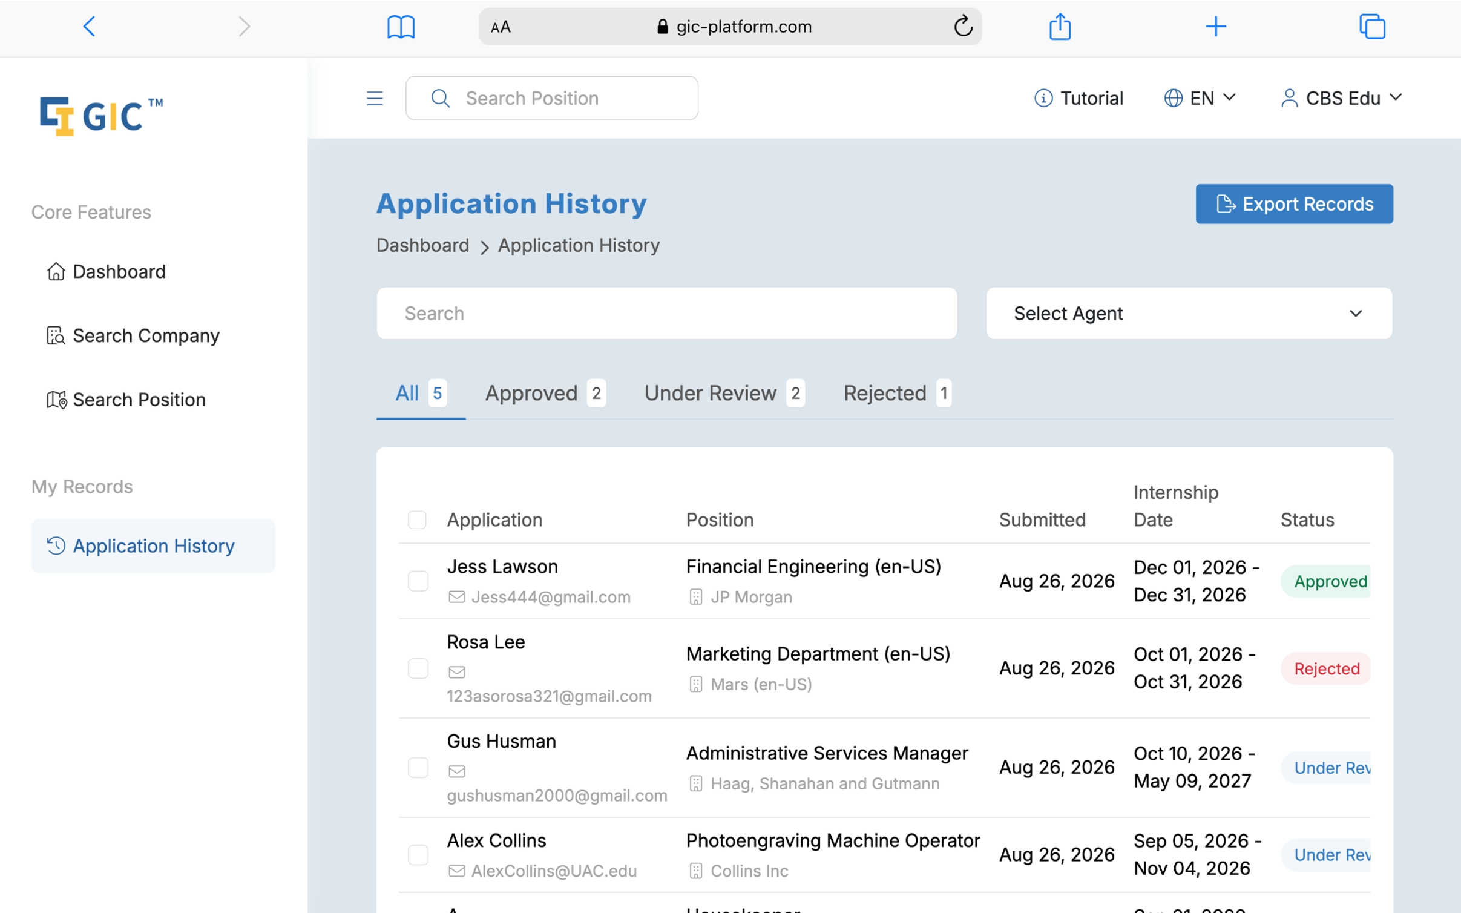The height and width of the screenshot is (913, 1461).
Task: Click Under Review badge for Gus Husman
Action: coord(1325,768)
